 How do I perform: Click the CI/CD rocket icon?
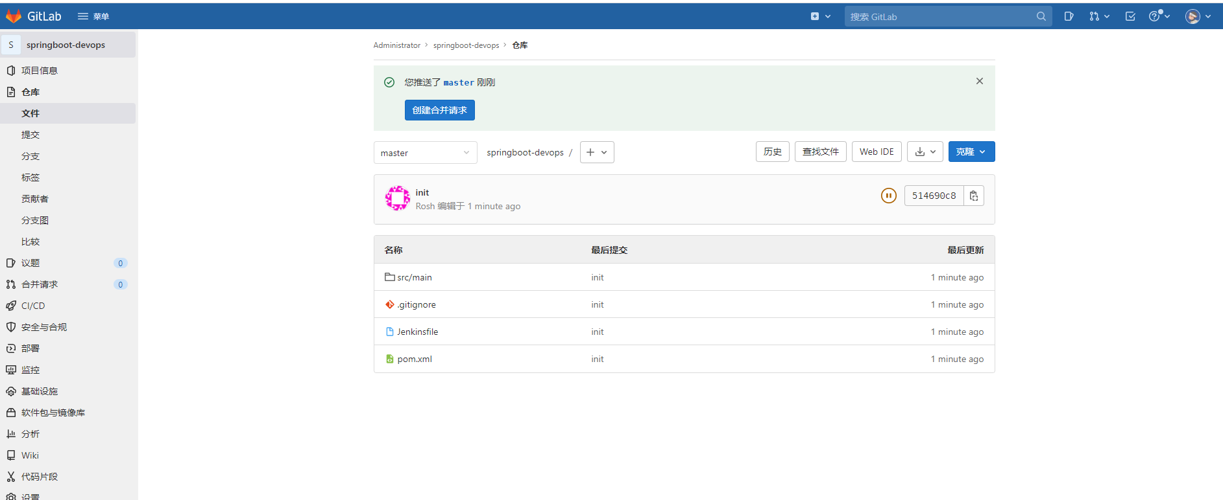click(x=10, y=306)
